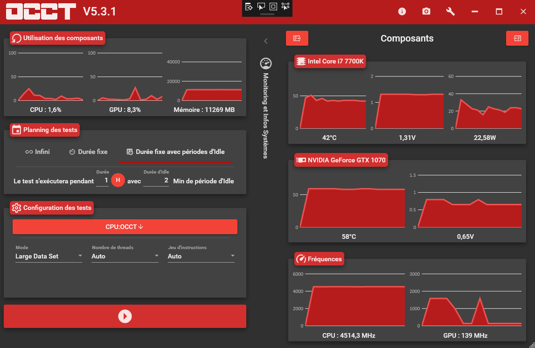The height and width of the screenshot is (348, 535).
Task: Click the rectangle capture icon in snipping toolbar
Action: 273,7
